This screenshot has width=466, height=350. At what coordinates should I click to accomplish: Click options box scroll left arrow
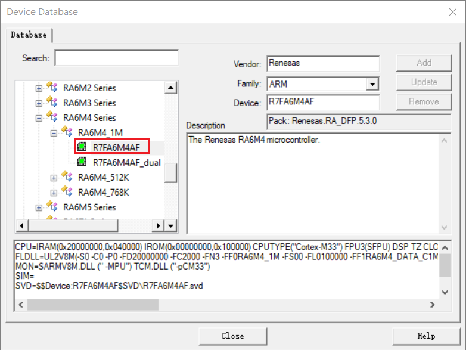click(x=21, y=305)
